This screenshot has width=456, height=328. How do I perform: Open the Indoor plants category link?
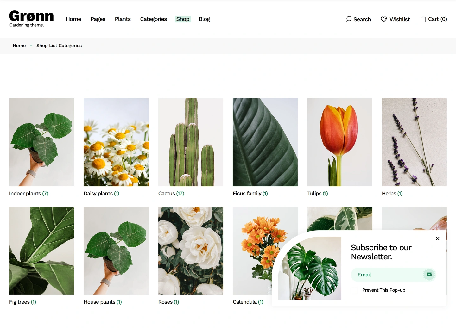point(29,193)
